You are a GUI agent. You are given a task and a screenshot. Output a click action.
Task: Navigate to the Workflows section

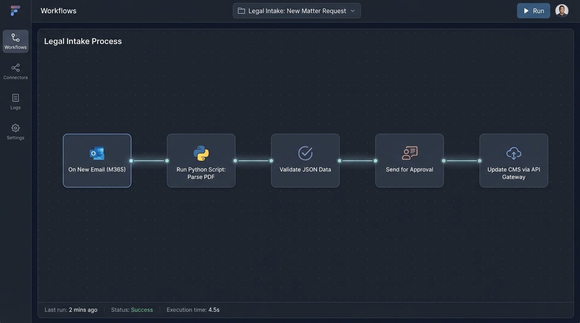coord(15,41)
